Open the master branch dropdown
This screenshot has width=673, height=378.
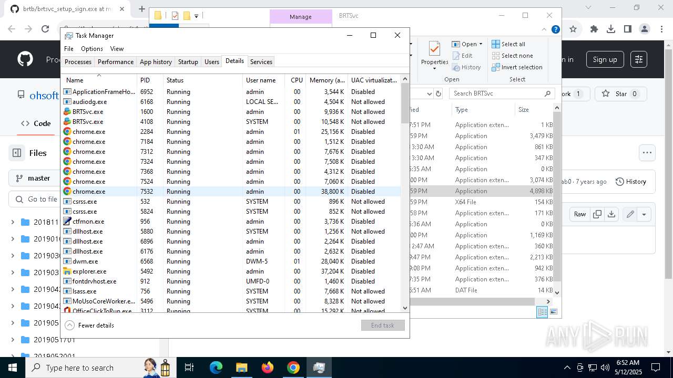tap(35, 178)
